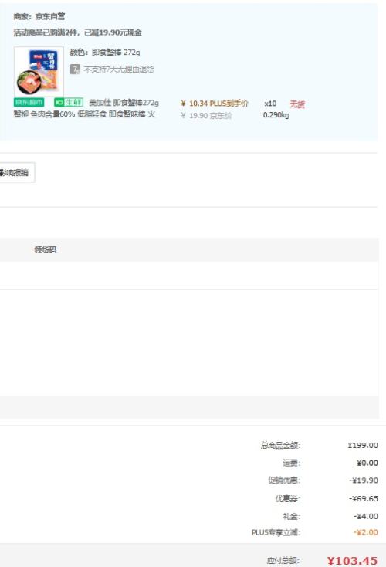Click the 颜色: 即食蟹棒 272g variant text
Viewport: 386px width, 567px height.
[105, 53]
